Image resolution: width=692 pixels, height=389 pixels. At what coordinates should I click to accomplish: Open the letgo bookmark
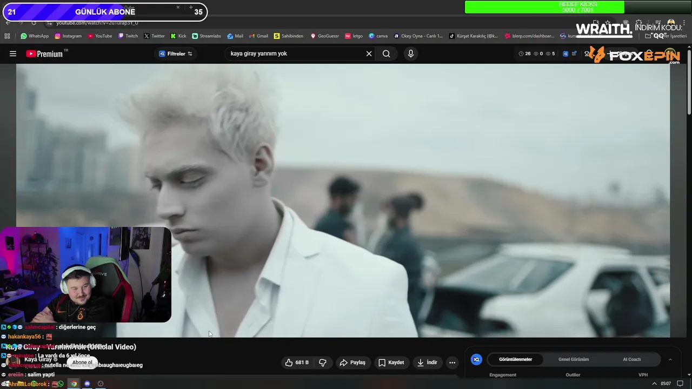pos(354,36)
